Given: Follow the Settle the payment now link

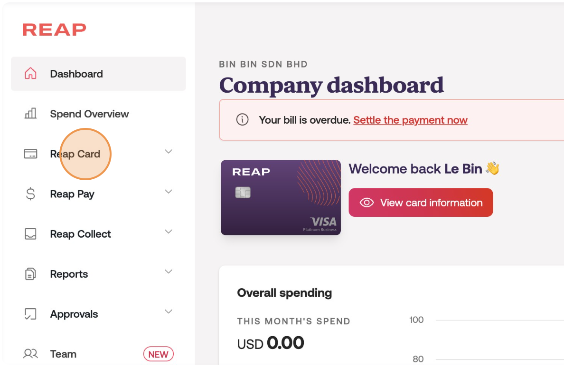Looking at the screenshot, I should pyautogui.click(x=410, y=120).
